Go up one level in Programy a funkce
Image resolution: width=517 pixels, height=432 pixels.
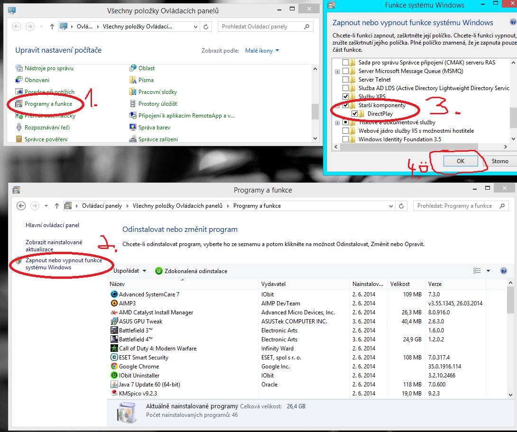click(57, 206)
